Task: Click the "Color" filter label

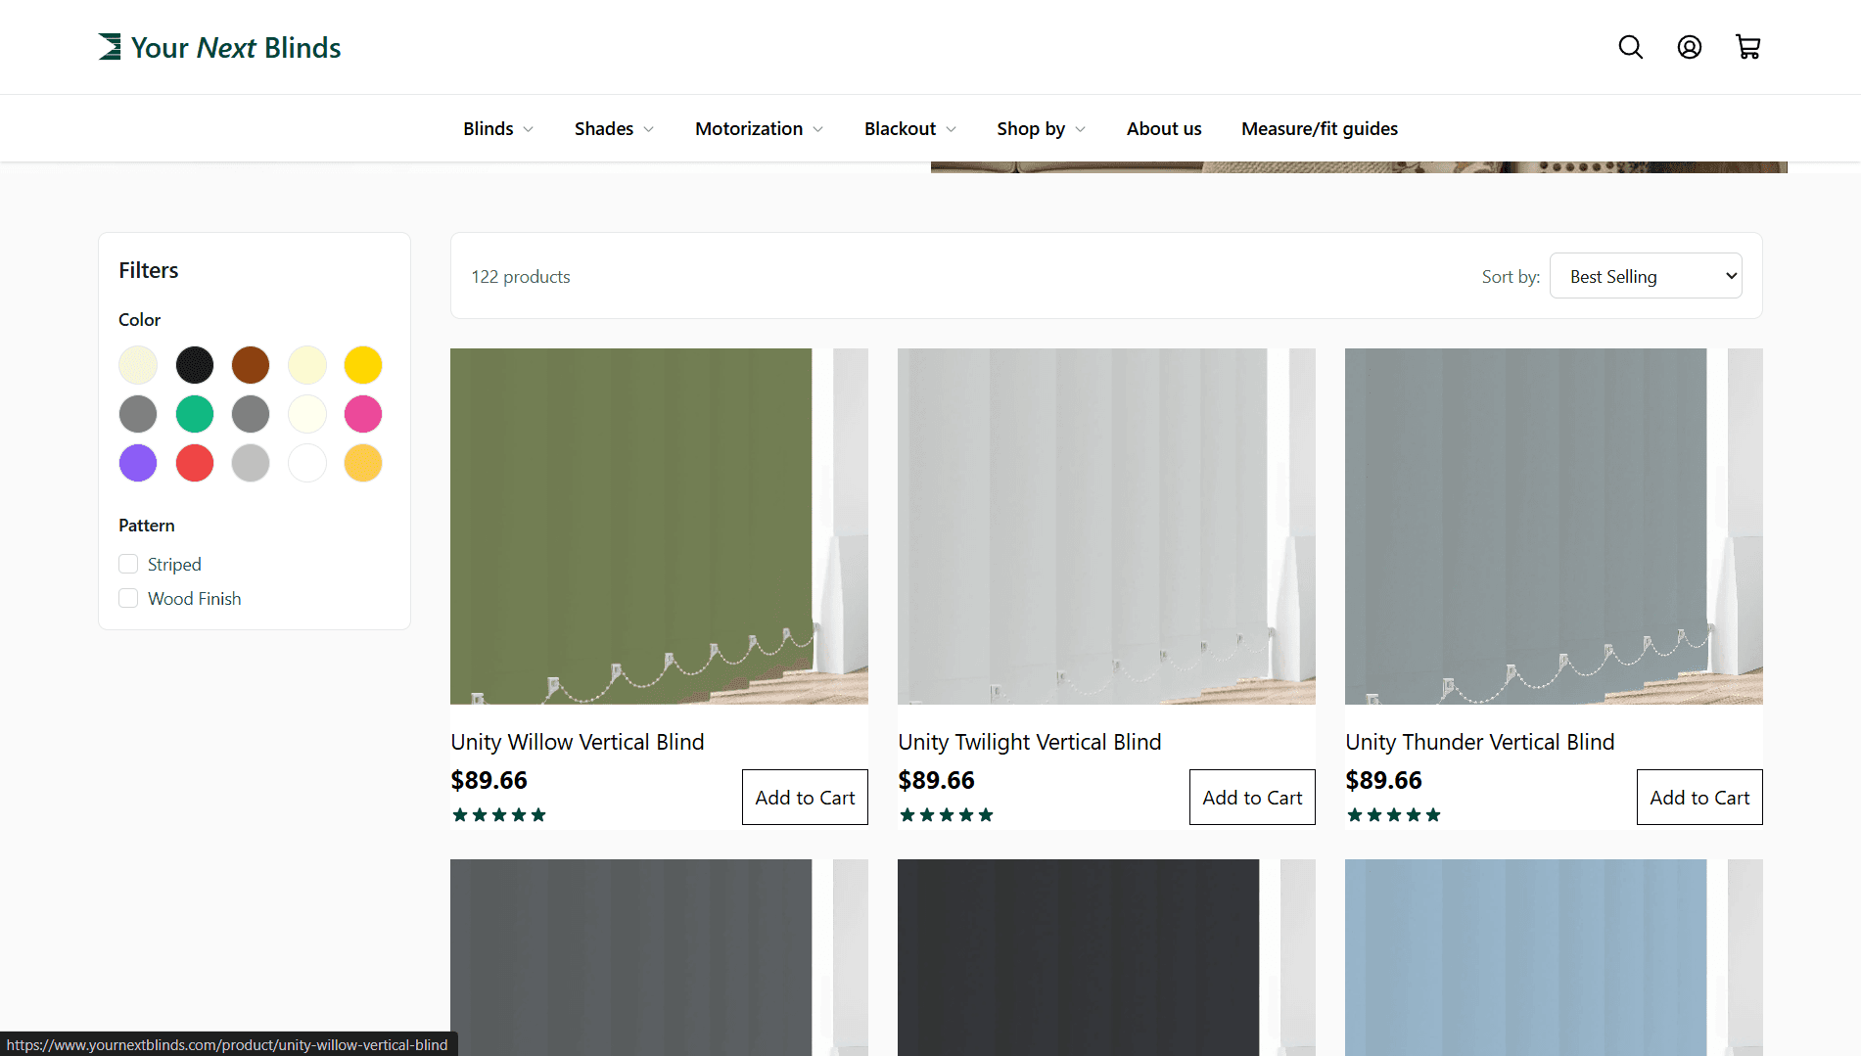Action: (x=140, y=320)
